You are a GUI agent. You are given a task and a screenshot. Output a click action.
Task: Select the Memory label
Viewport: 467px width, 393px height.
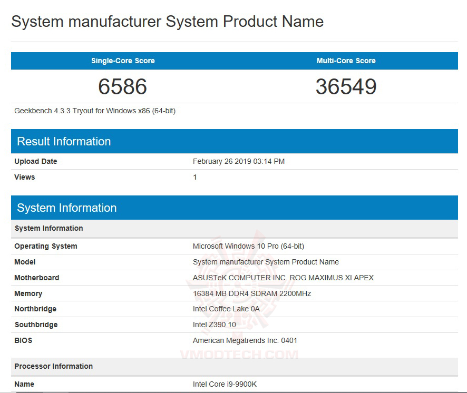28,293
